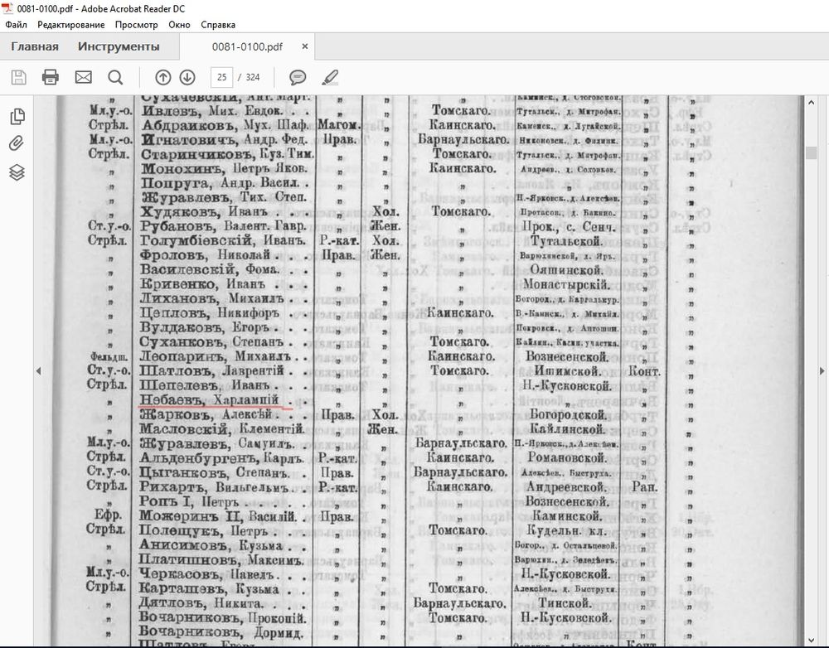Go to previous page arrow

163,77
